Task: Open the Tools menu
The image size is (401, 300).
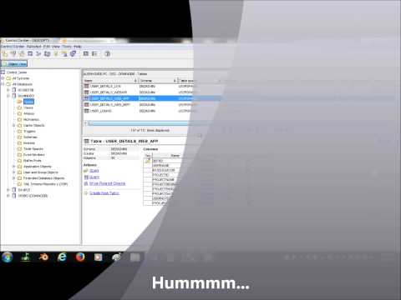Action: (67, 47)
